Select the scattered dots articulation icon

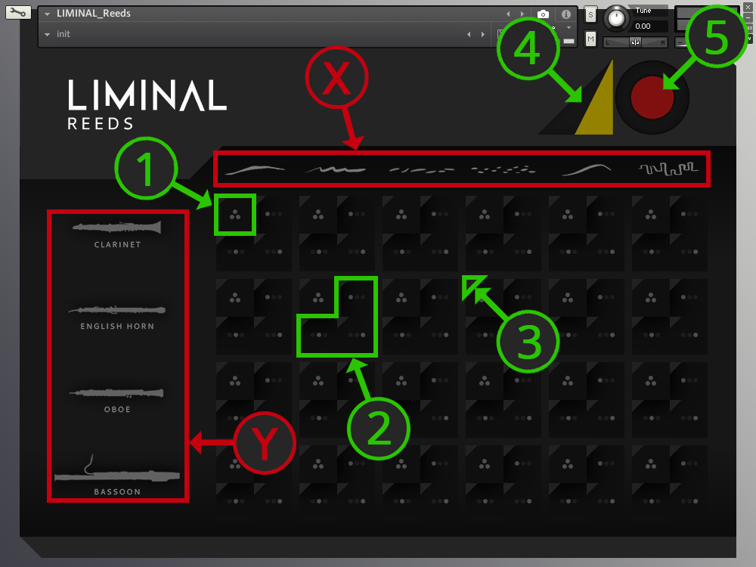click(503, 169)
